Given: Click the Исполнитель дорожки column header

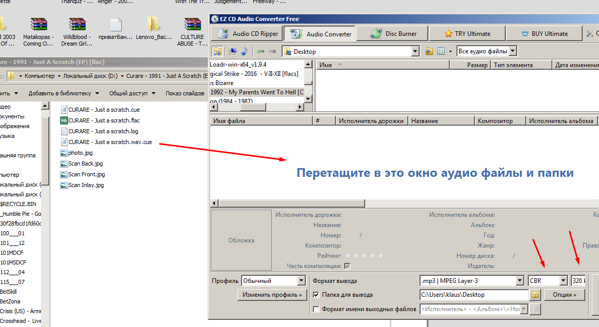Looking at the screenshot, I should [x=371, y=121].
